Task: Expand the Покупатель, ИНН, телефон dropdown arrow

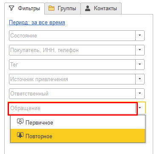Action: pyautogui.click(x=140, y=50)
